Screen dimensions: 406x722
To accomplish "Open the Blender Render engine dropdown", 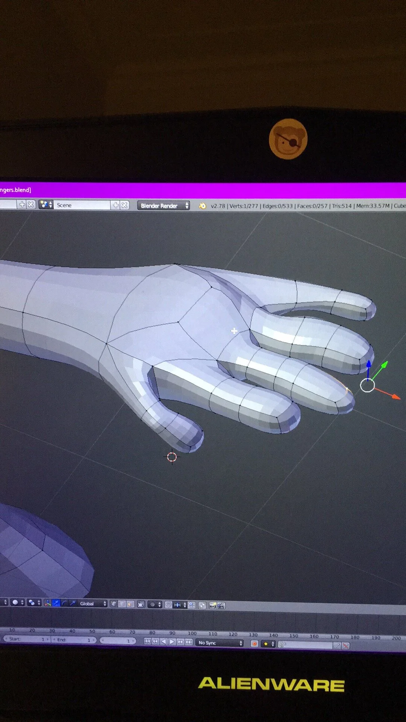I will (x=163, y=206).
